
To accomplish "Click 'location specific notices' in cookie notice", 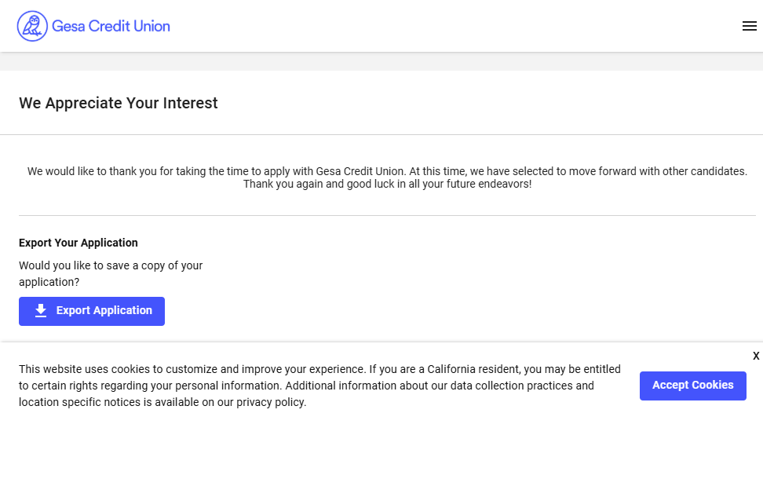I will pos(78,402).
